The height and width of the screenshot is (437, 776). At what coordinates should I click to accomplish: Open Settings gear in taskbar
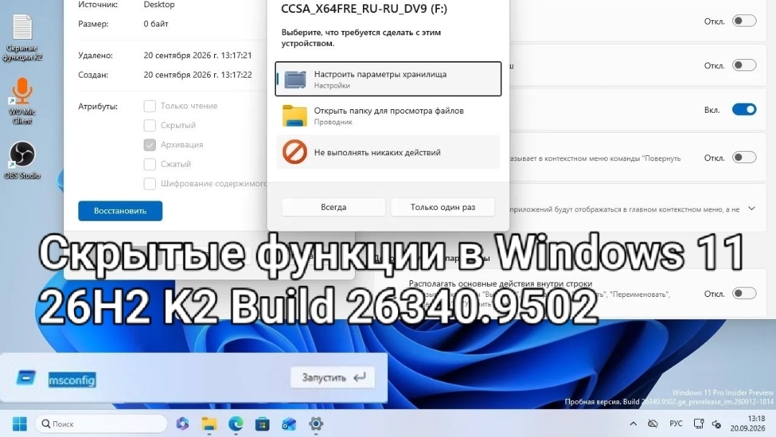tap(315, 423)
